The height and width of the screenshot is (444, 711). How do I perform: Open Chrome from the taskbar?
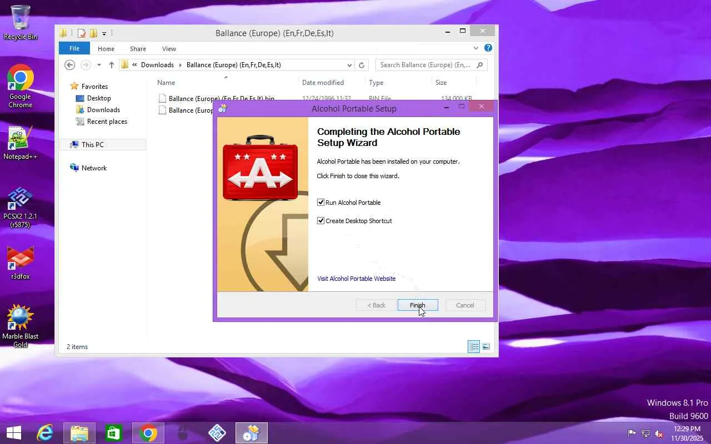(x=148, y=433)
